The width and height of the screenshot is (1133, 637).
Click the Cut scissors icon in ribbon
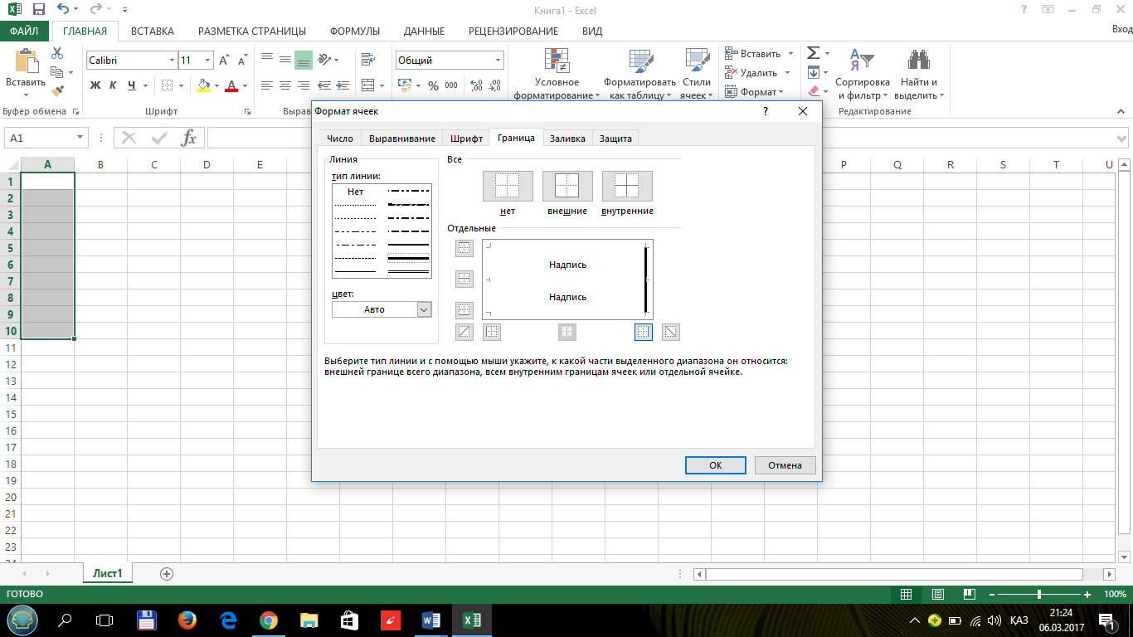(x=57, y=53)
